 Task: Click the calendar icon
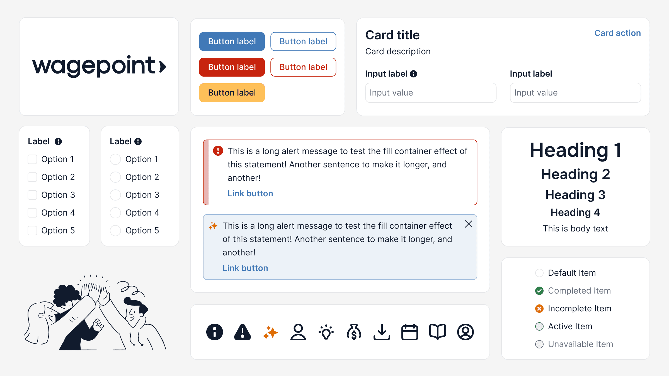point(410,332)
